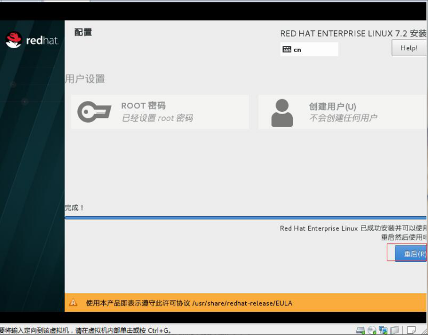Click the RED HAT ENTERPRISE LINUX 7.2 安装 title
The image size is (428, 335).
click(353, 34)
